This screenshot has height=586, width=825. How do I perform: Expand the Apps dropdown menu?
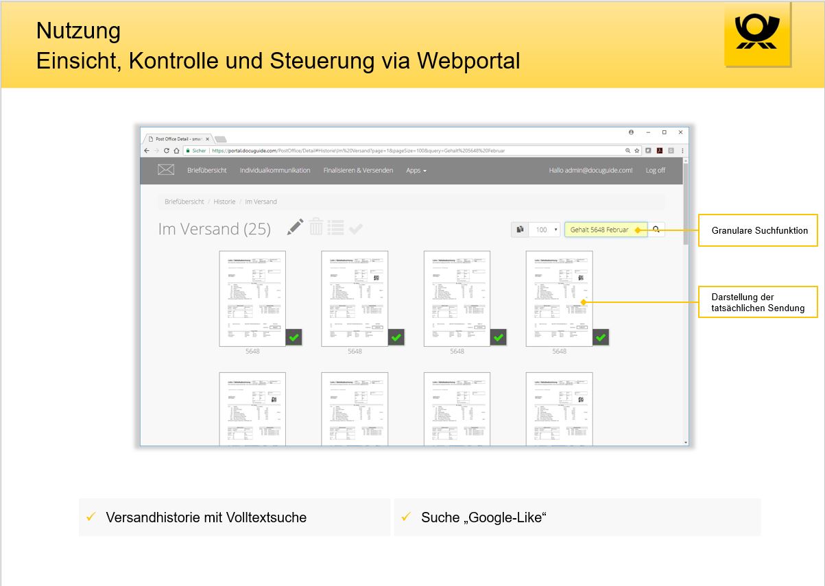[416, 170]
